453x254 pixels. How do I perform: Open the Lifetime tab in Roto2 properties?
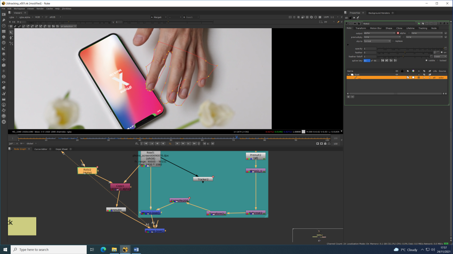410,28
